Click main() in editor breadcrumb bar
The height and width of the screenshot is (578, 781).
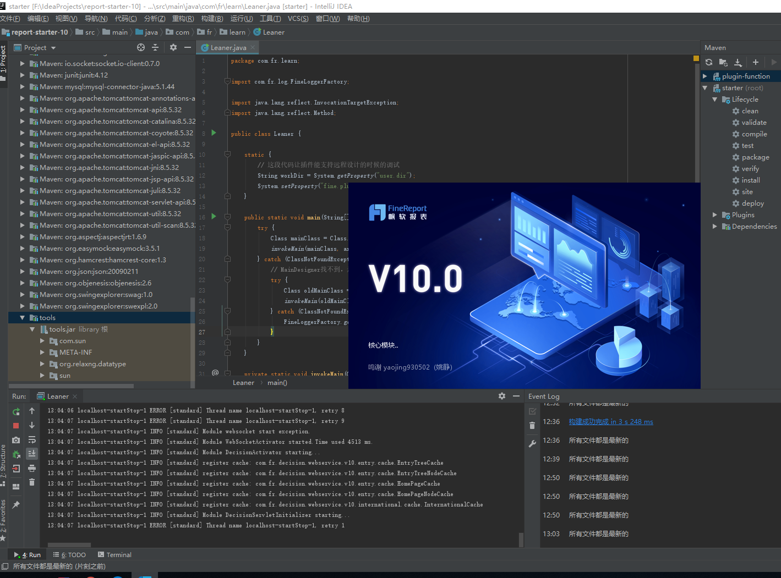(x=277, y=383)
